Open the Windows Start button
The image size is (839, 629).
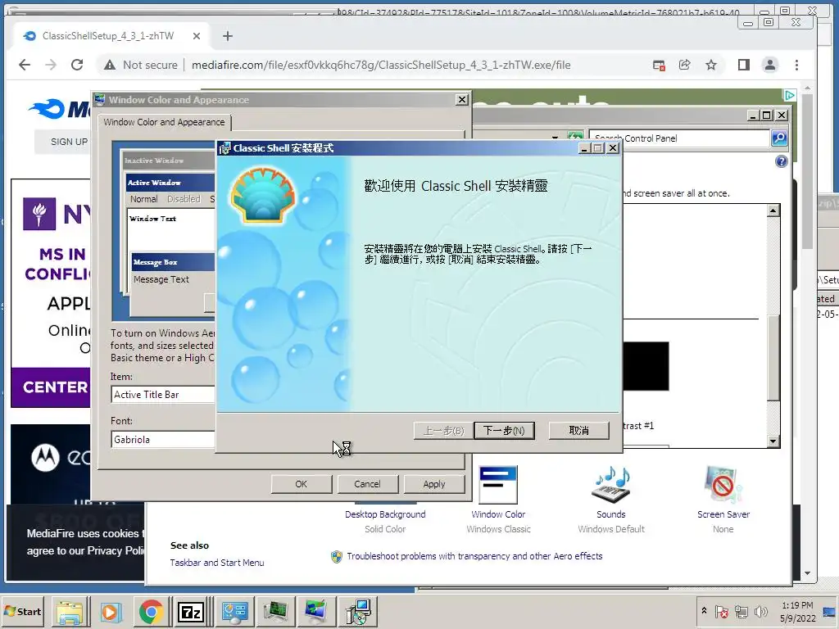tap(23, 611)
